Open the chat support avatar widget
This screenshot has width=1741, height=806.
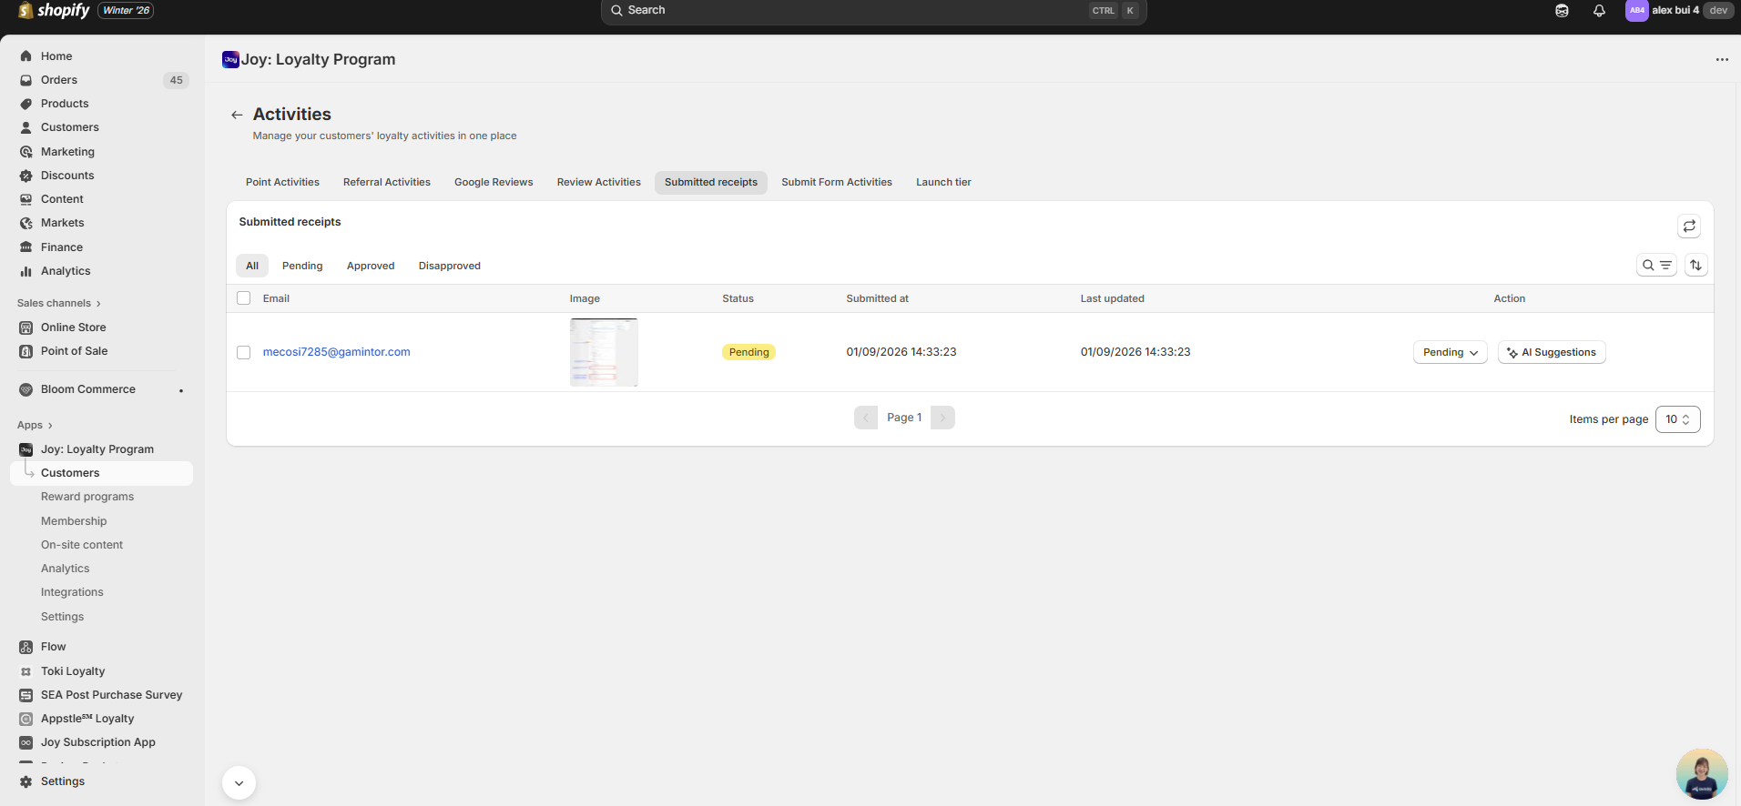1701,774
